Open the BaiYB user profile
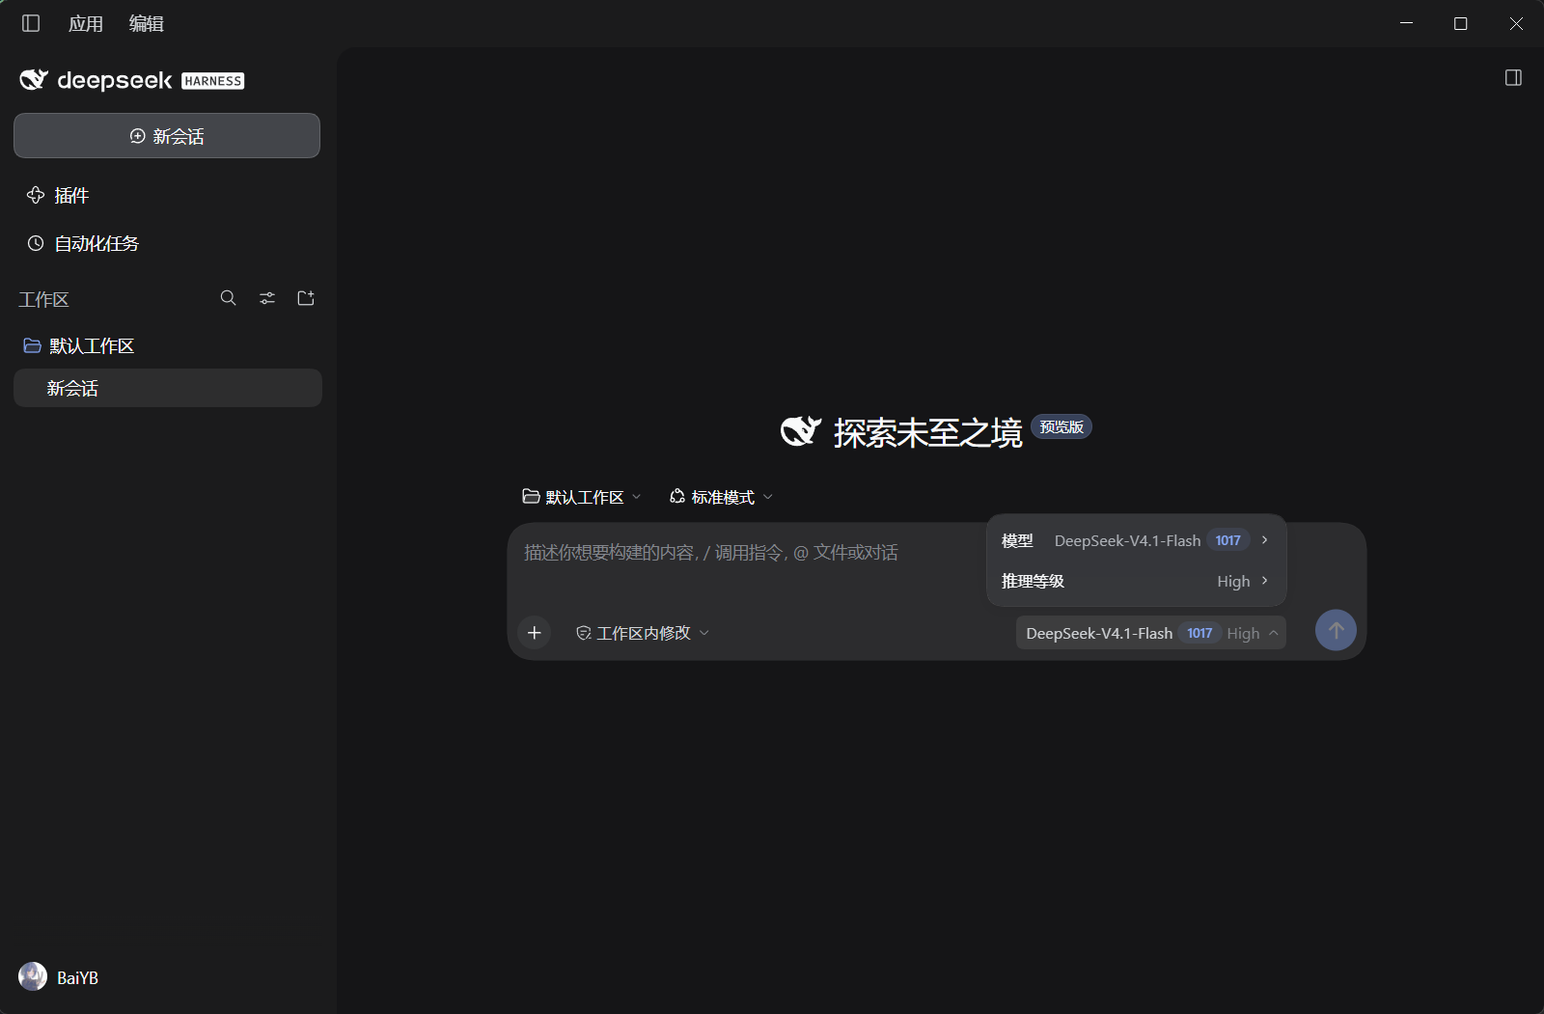The image size is (1544, 1014). [59, 977]
